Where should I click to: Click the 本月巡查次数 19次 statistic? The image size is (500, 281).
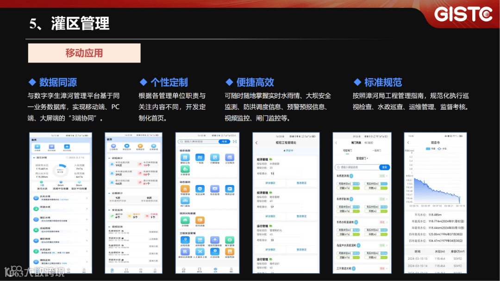[x=122, y=164]
